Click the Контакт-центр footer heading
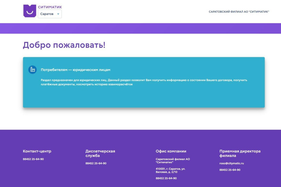Screen dimensions: 281x187 pos(37,151)
